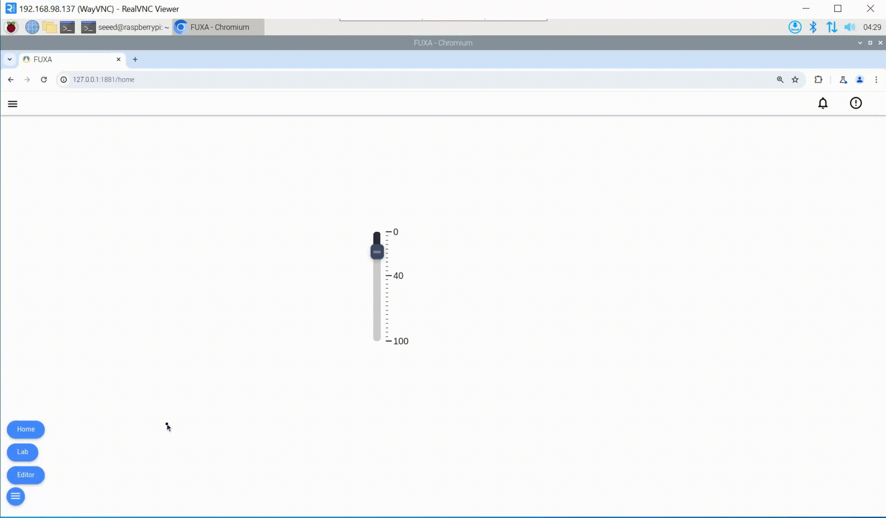The height and width of the screenshot is (518, 886).
Task: Open the Chromium profile avatar
Action: [x=859, y=80]
